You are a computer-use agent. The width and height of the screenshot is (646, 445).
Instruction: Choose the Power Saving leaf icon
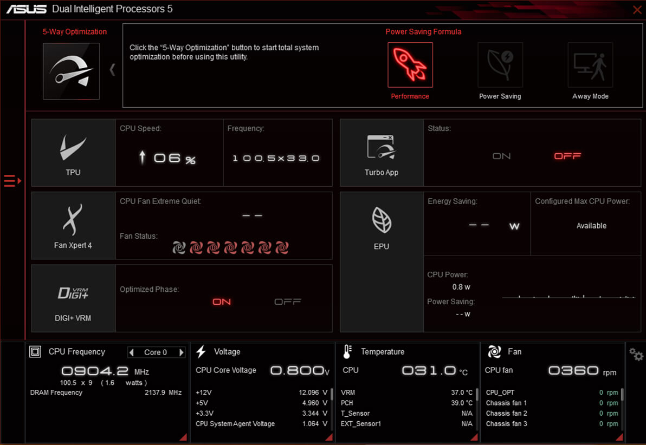point(500,65)
